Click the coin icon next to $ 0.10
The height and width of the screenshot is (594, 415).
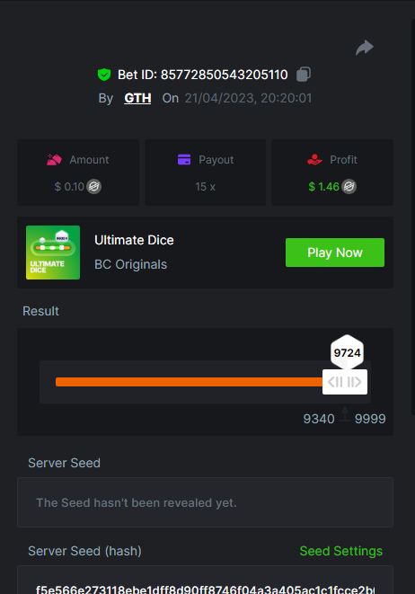pyautogui.click(x=94, y=186)
